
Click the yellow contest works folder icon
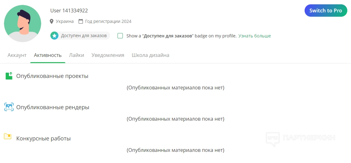pyautogui.click(x=8, y=136)
